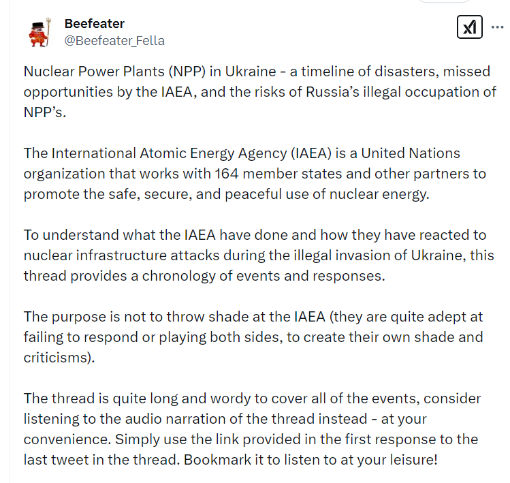
Task: Visit the @Beefeater_Fella handle link
Action: pos(114,41)
